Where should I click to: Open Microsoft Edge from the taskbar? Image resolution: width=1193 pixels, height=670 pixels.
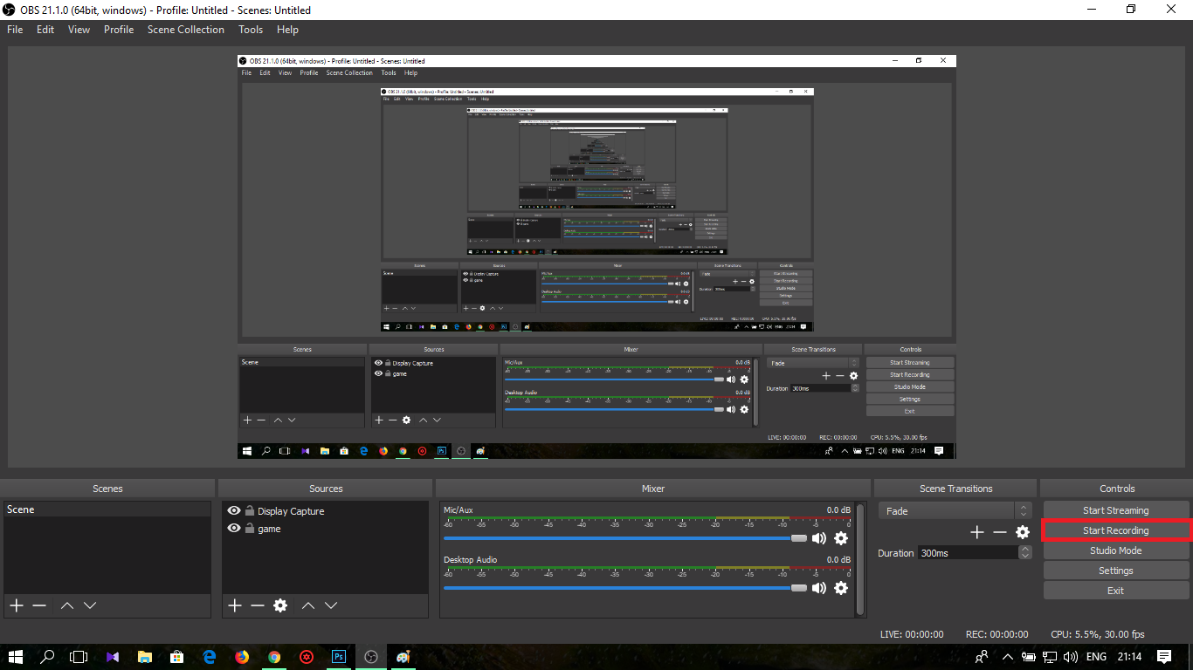coord(210,657)
